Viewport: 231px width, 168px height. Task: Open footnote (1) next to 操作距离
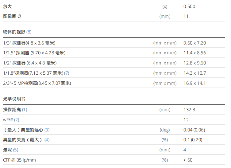pyautogui.click(x=25, y=110)
